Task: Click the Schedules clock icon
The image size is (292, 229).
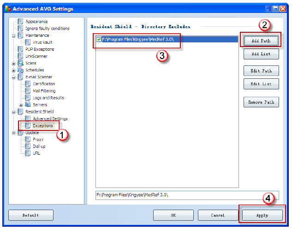Action: click(20, 70)
